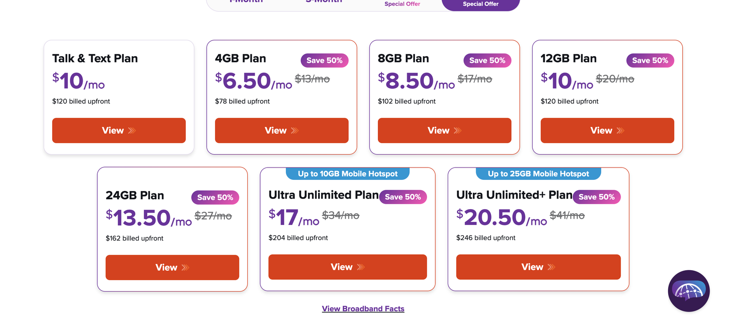Open the 24GB Plan details
Image resolution: width=730 pixels, height=328 pixels.
coord(172,267)
